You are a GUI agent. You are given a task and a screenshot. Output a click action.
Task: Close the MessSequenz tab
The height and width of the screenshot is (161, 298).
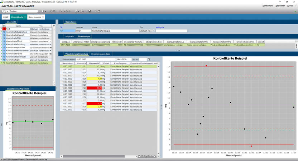(x=43, y=17)
